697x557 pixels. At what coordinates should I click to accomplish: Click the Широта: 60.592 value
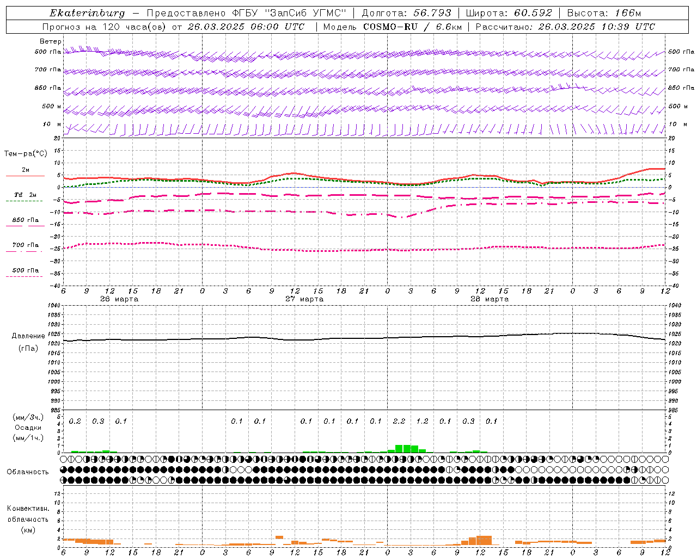click(509, 13)
